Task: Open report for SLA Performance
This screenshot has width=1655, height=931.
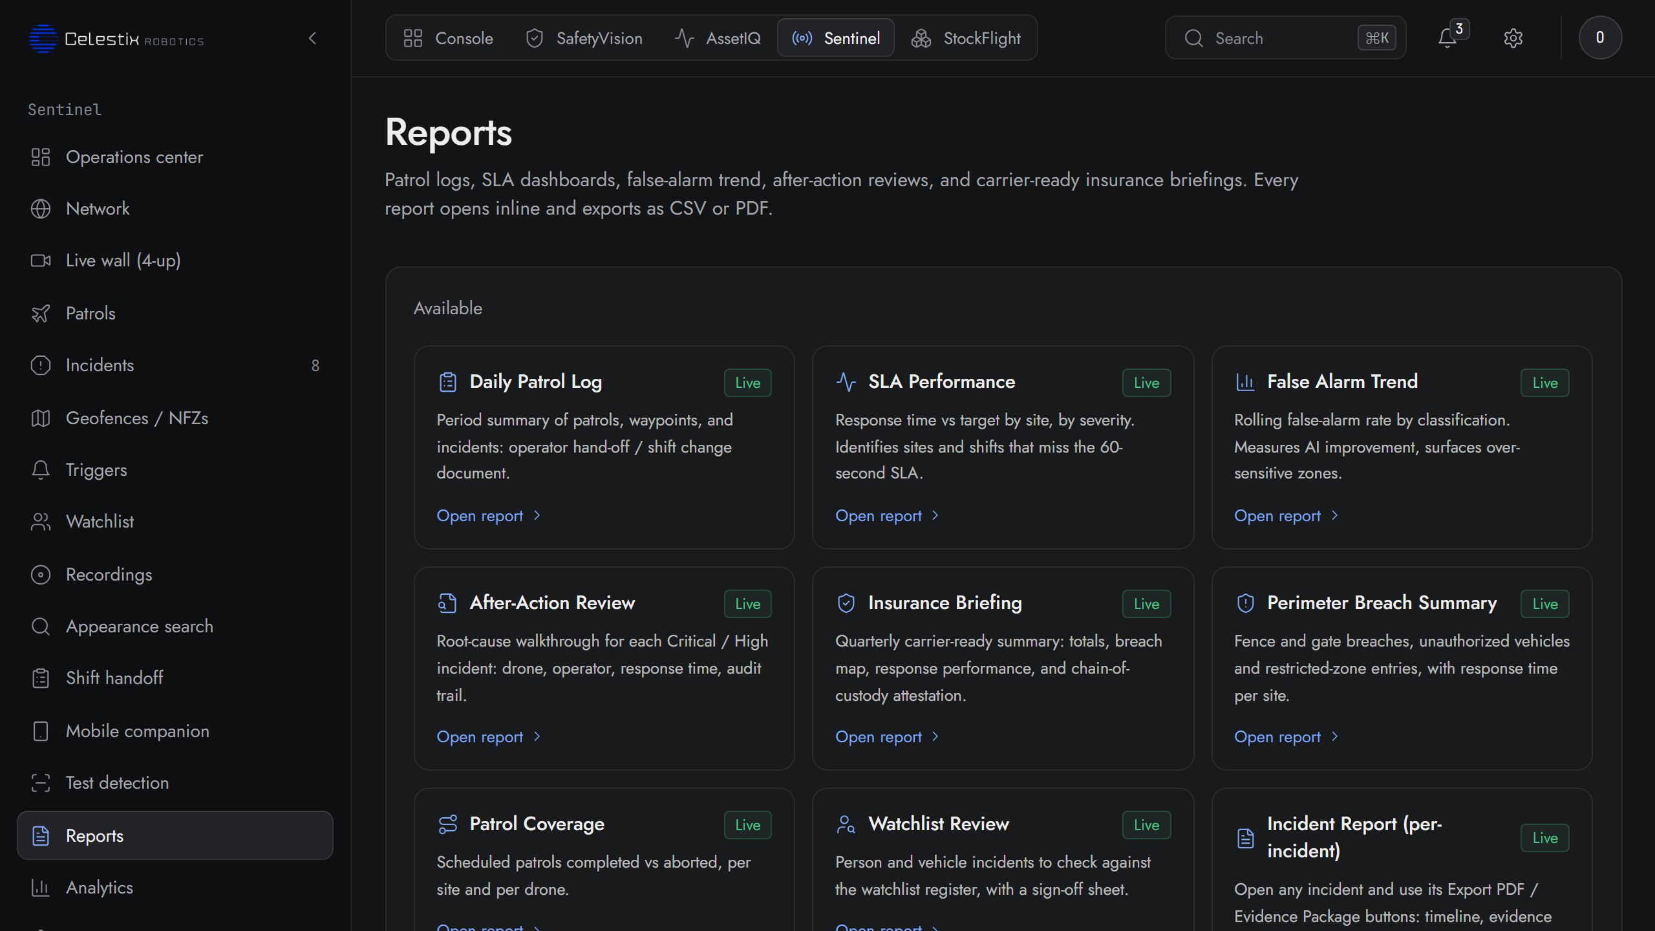Action: pos(887,516)
